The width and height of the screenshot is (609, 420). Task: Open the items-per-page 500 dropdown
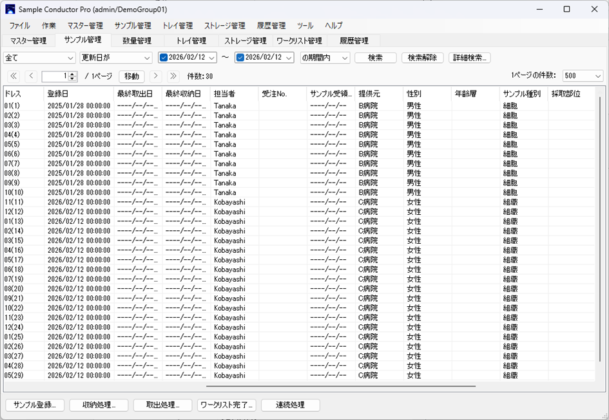pos(597,76)
